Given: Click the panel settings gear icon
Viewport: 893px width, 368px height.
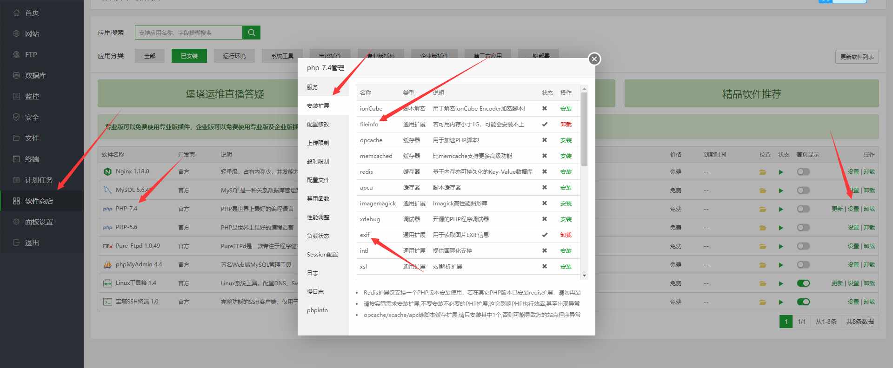Looking at the screenshot, I should tap(16, 222).
